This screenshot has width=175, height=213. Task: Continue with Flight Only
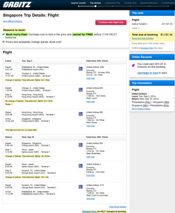click(111, 22)
